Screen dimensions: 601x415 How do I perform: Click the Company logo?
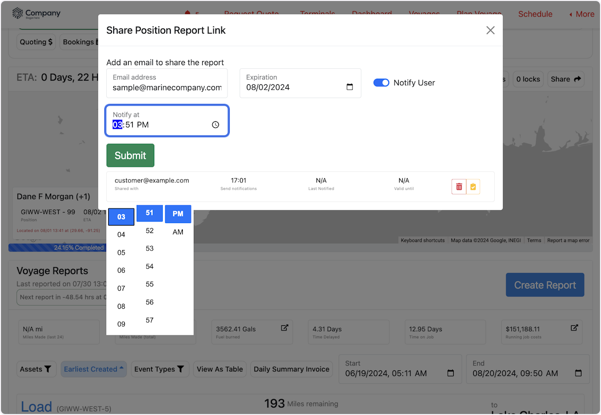(x=36, y=14)
